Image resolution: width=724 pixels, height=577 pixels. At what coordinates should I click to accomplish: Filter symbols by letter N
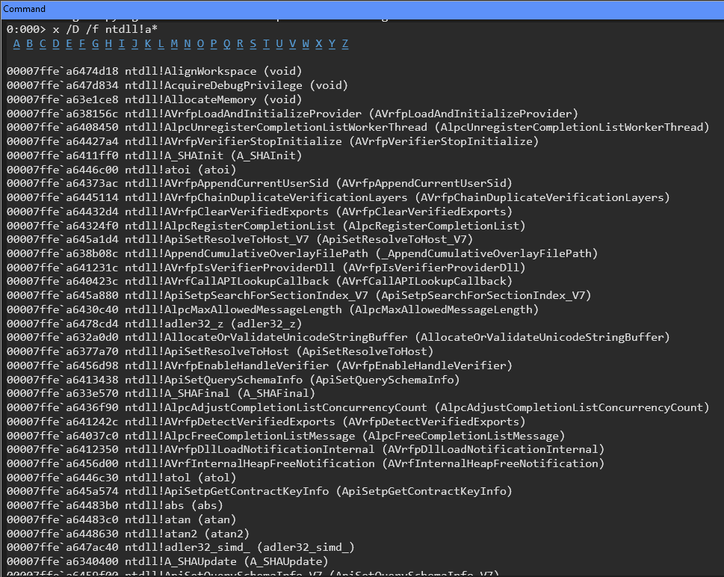[x=187, y=43]
